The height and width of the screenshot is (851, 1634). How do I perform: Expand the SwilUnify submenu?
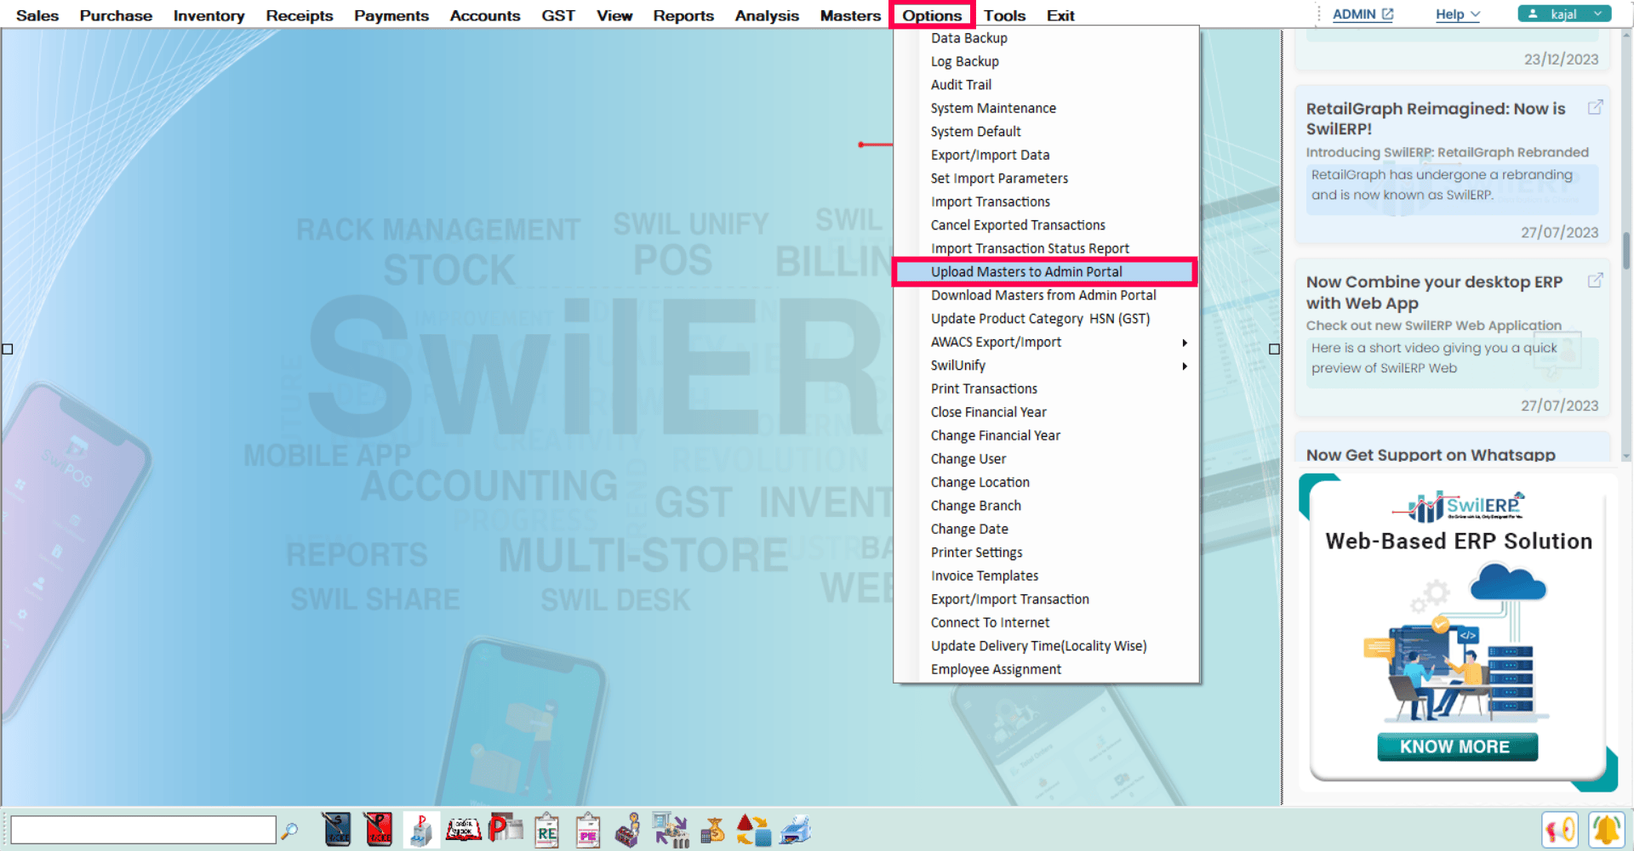click(x=1046, y=366)
